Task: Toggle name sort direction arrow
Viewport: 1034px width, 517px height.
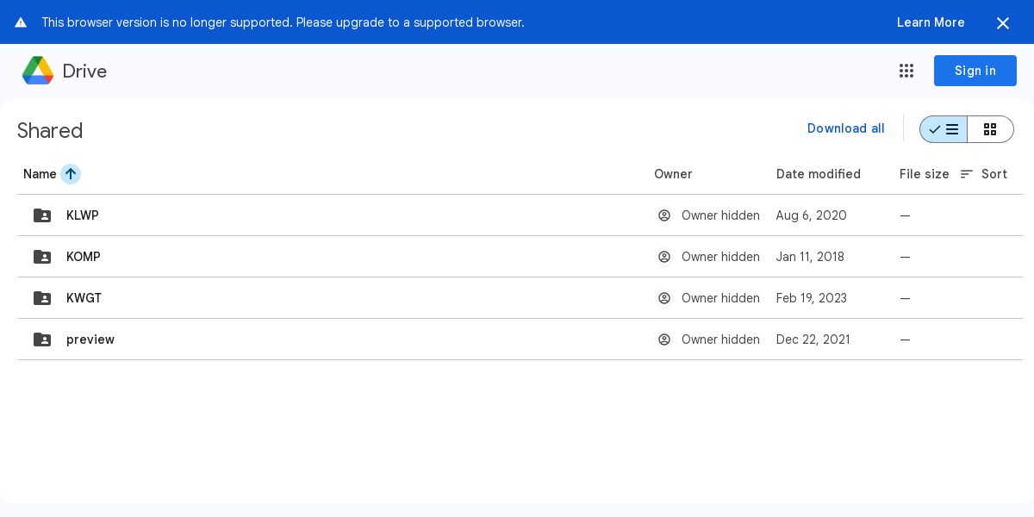Action: point(71,174)
